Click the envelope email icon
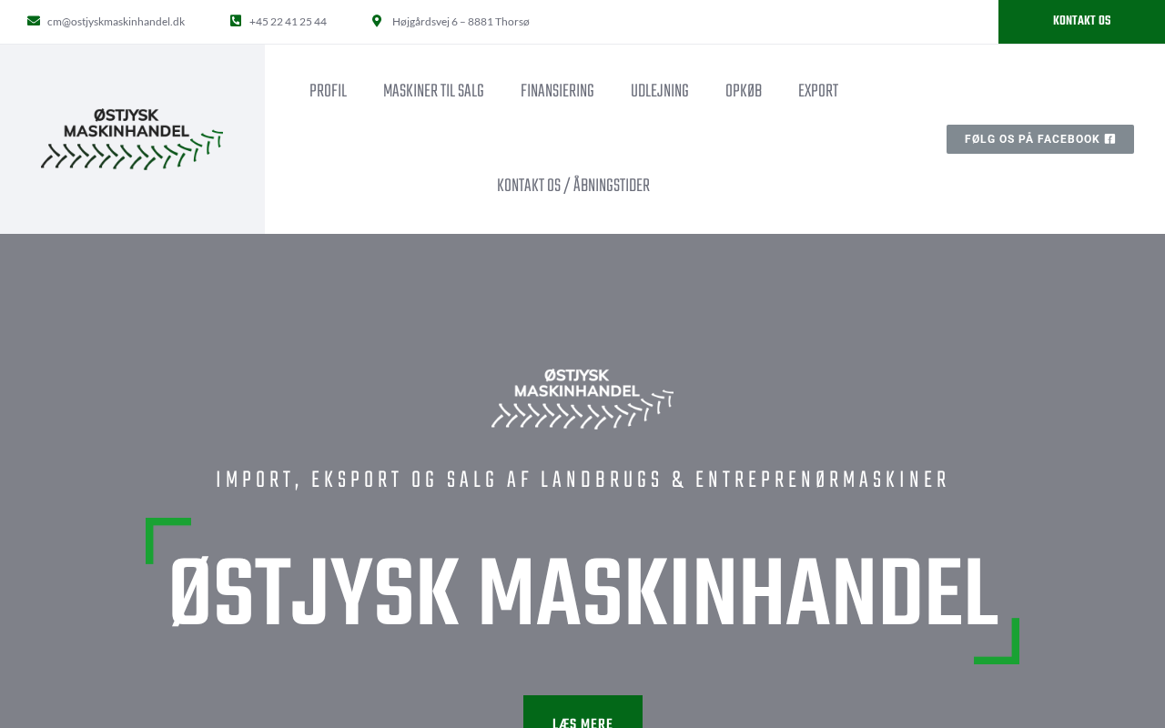1165x728 pixels. click(x=34, y=21)
